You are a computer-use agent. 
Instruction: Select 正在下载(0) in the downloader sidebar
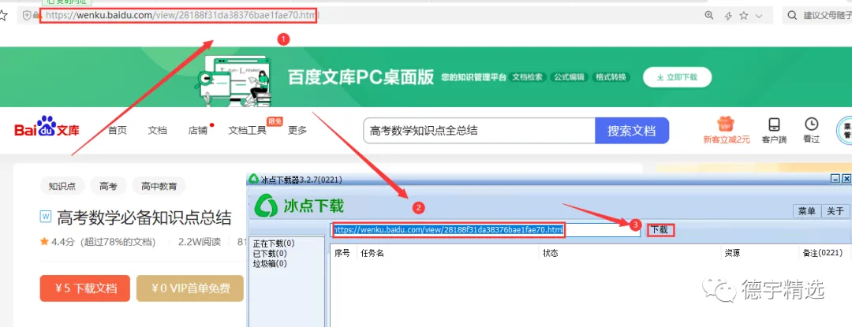[x=274, y=243]
